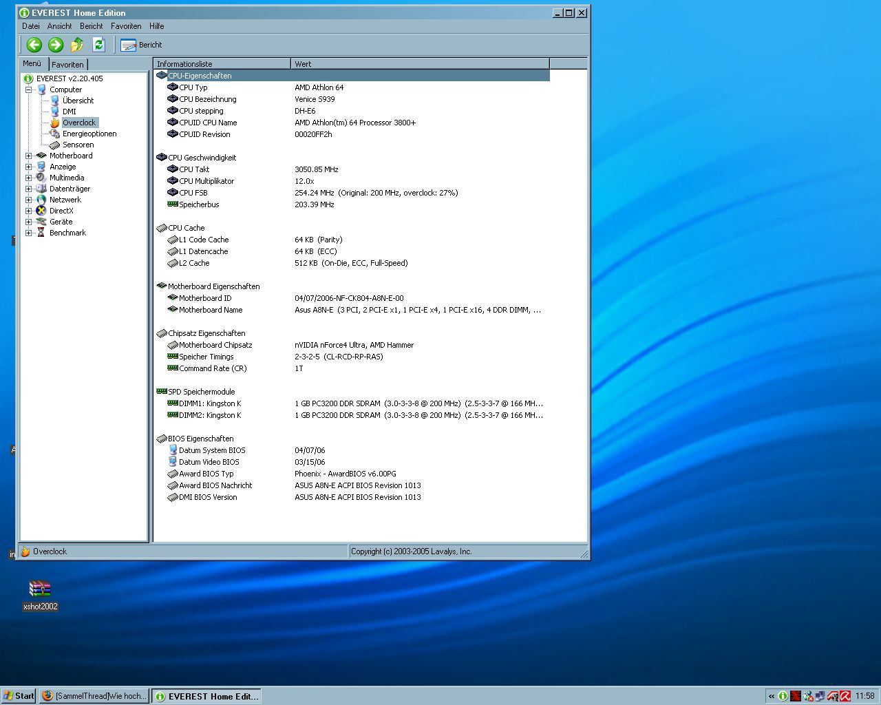Viewport: 881px width, 705px height.
Task: Generate a report with the Bericht button
Action: click(x=141, y=45)
